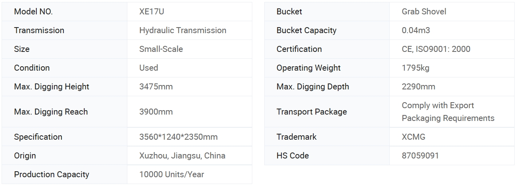
Task: Select the 2290mm digging depth value
Action: coord(418,87)
